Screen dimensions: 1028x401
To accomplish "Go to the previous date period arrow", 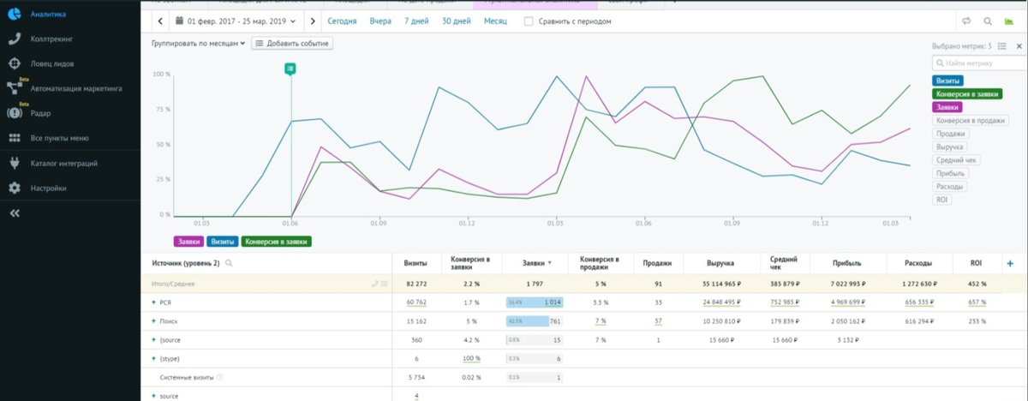I will tap(160, 21).
